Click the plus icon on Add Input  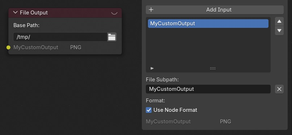point(151,10)
